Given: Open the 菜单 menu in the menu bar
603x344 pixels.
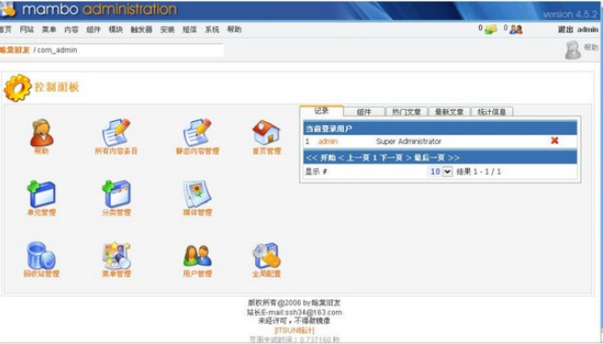Looking at the screenshot, I should (49, 30).
